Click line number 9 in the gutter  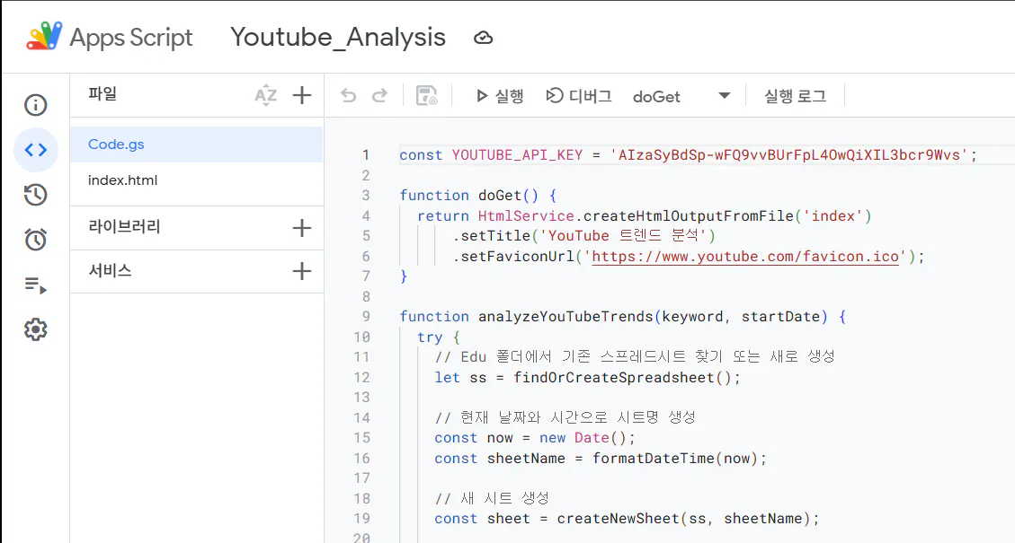click(366, 317)
